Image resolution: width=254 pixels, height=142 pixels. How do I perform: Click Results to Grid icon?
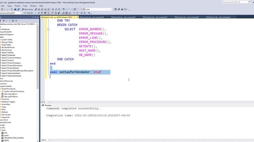66,13
